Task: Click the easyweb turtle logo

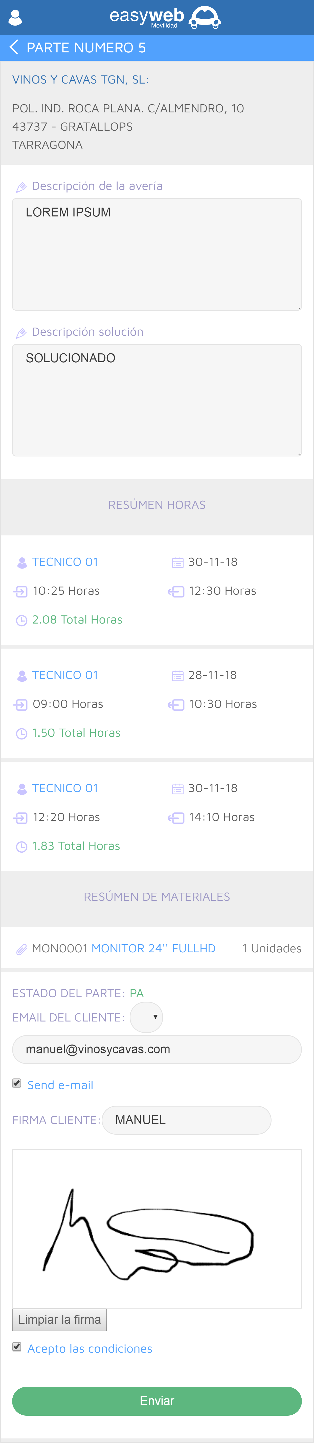Action: click(x=204, y=17)
